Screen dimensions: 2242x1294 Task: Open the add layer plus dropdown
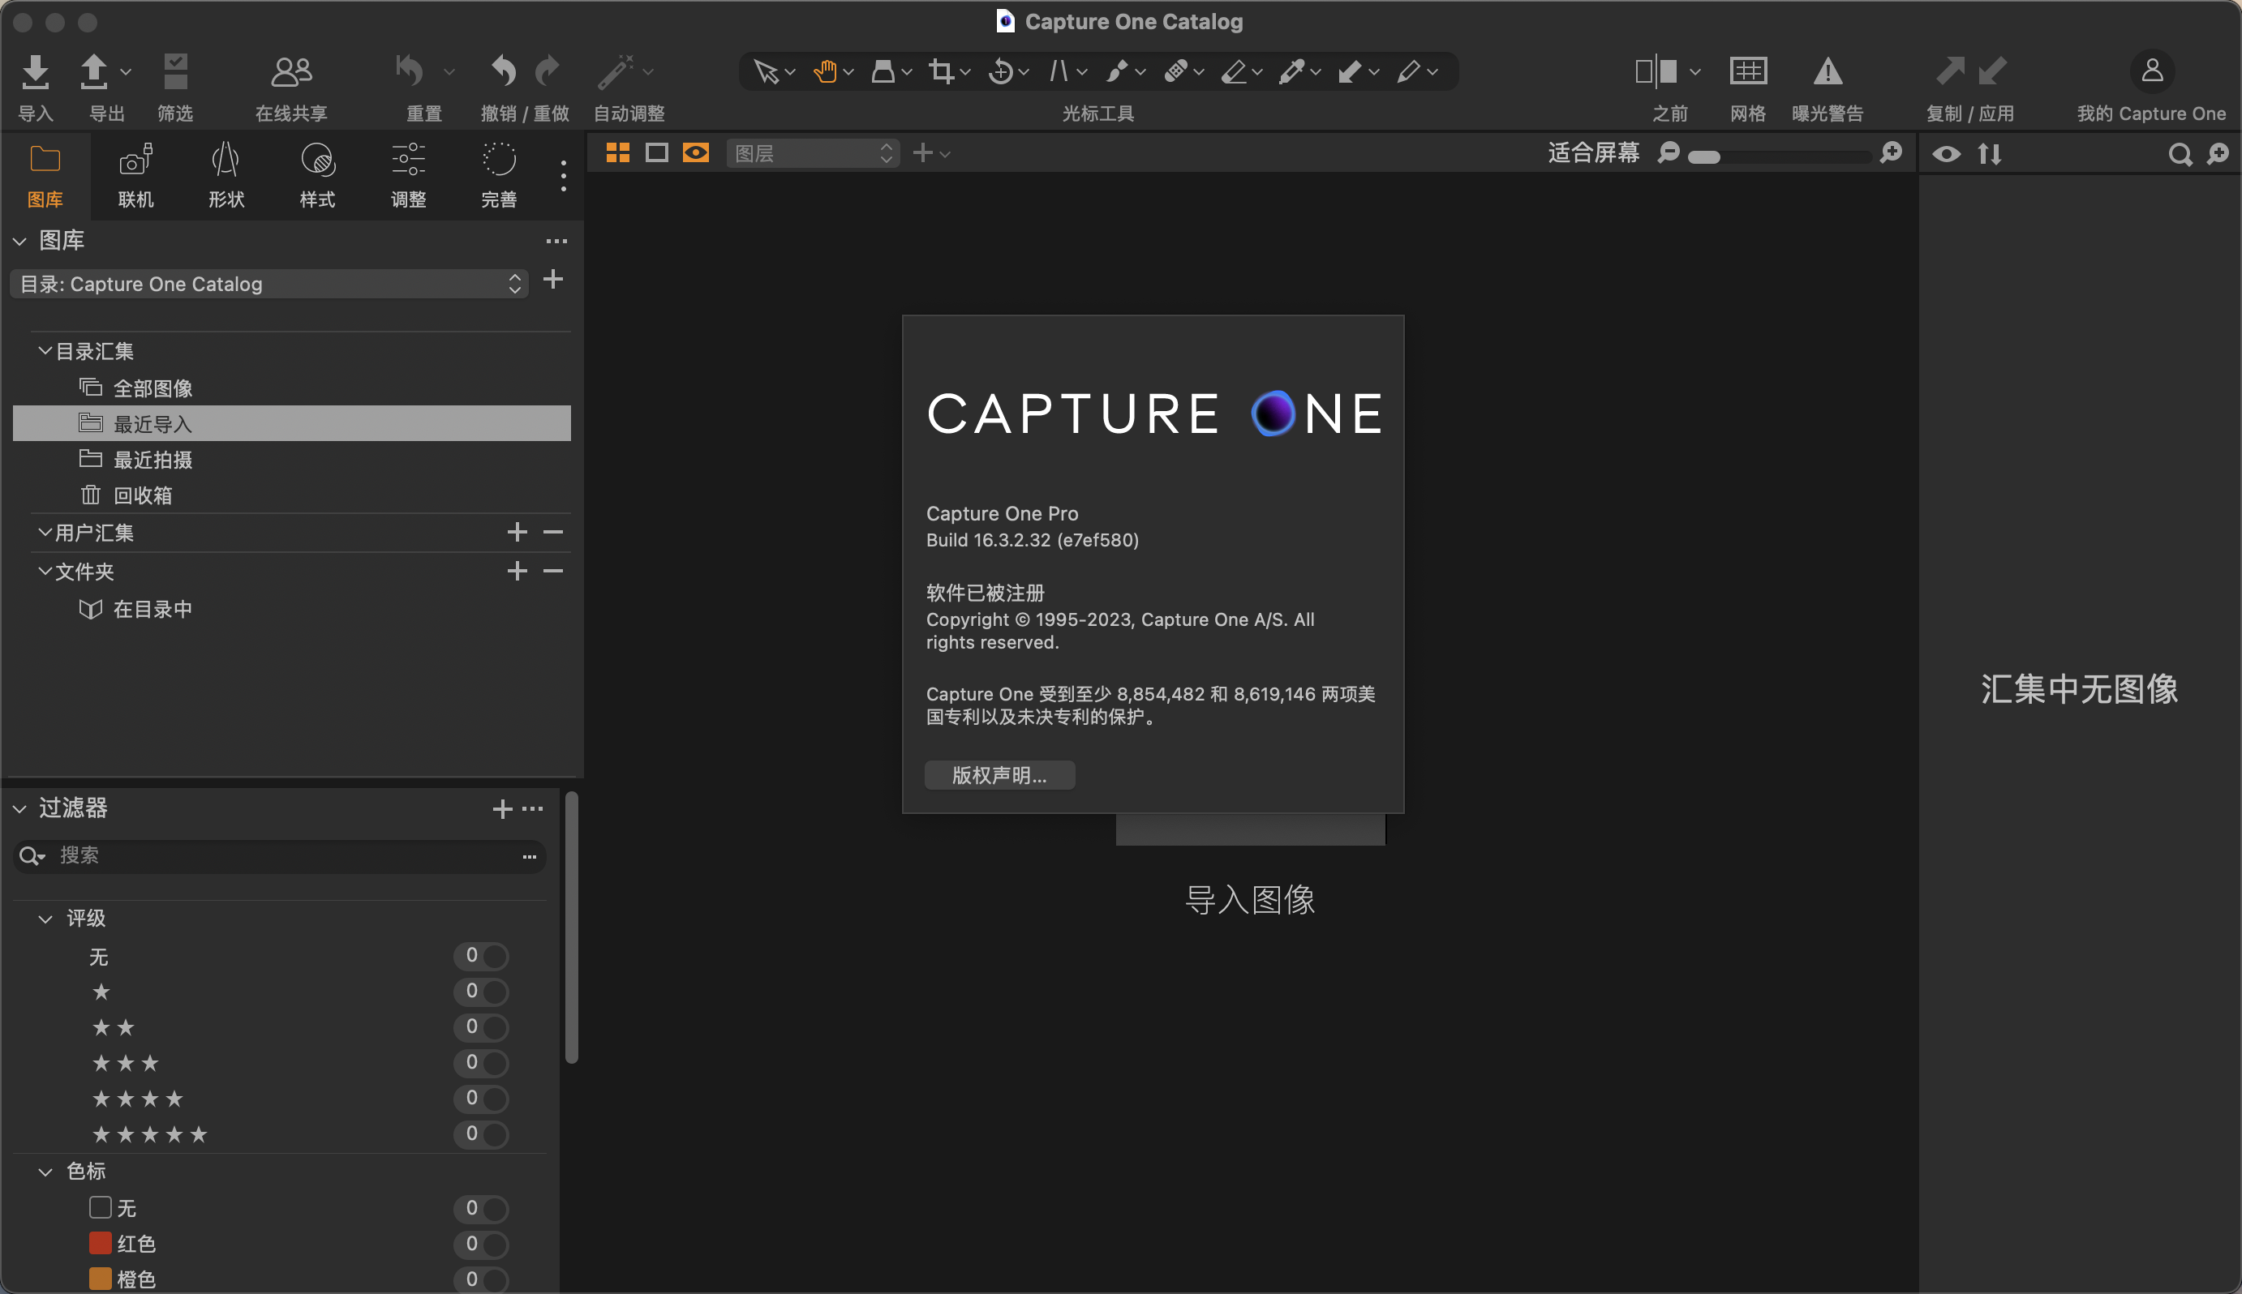[x=930, y=154]
